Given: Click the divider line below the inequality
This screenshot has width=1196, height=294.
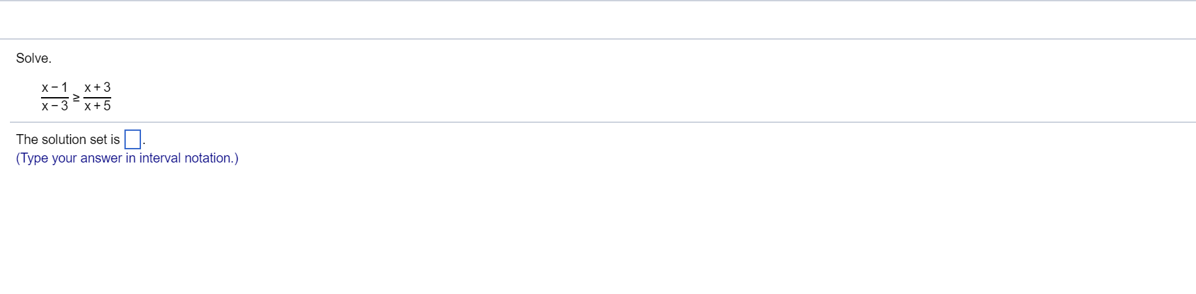Looking at the screenshot, I should point(602,122).
